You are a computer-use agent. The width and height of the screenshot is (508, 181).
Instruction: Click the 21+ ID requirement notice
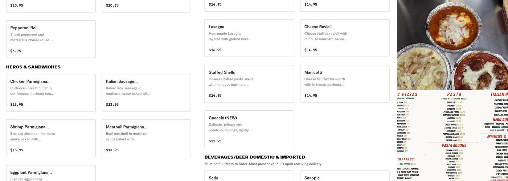(x=263, y=164)
